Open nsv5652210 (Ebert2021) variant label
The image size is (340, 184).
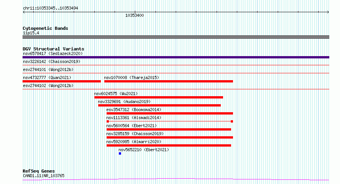144,150
